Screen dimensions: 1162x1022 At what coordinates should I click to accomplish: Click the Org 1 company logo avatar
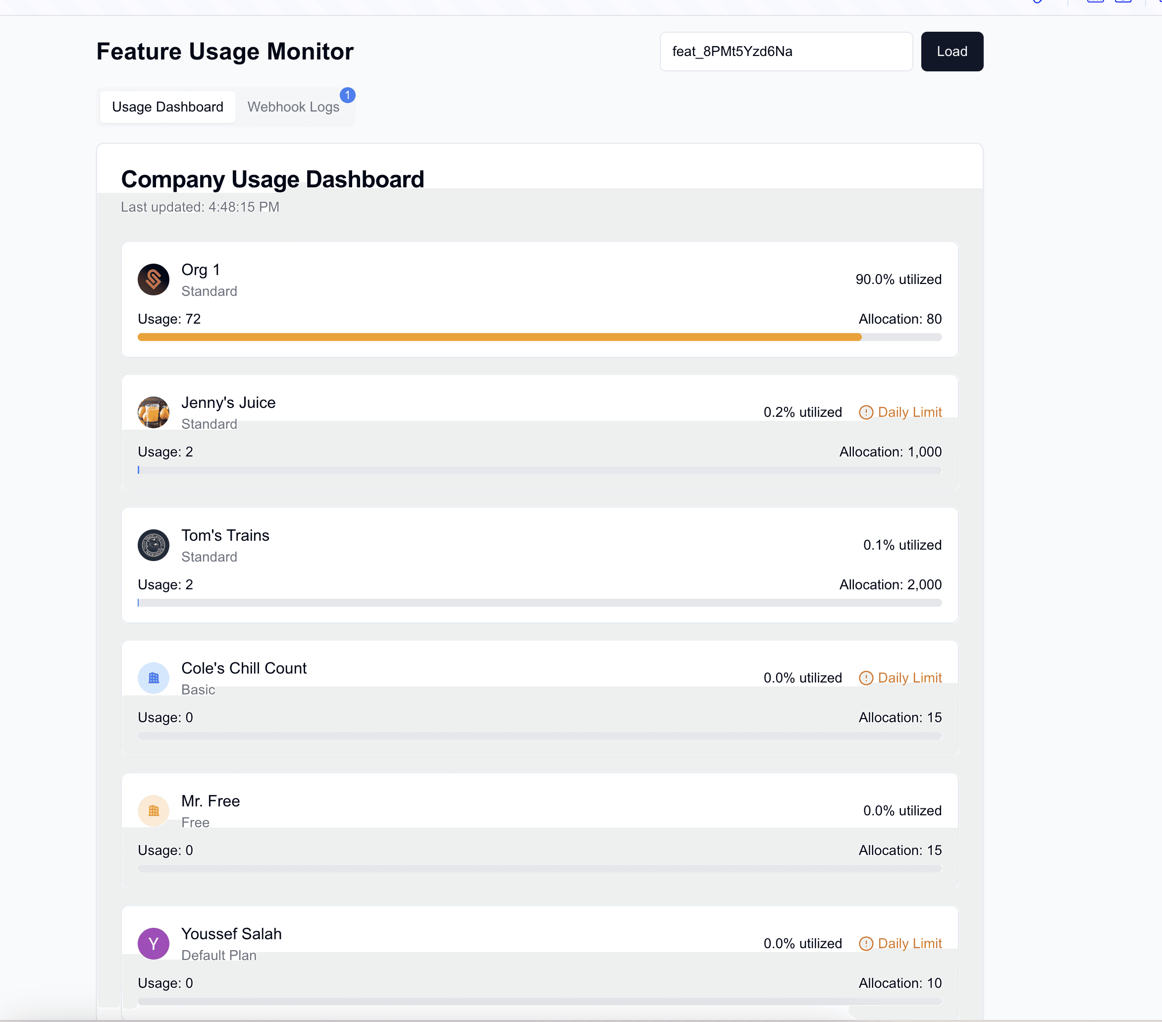click(x=153, y=279)
